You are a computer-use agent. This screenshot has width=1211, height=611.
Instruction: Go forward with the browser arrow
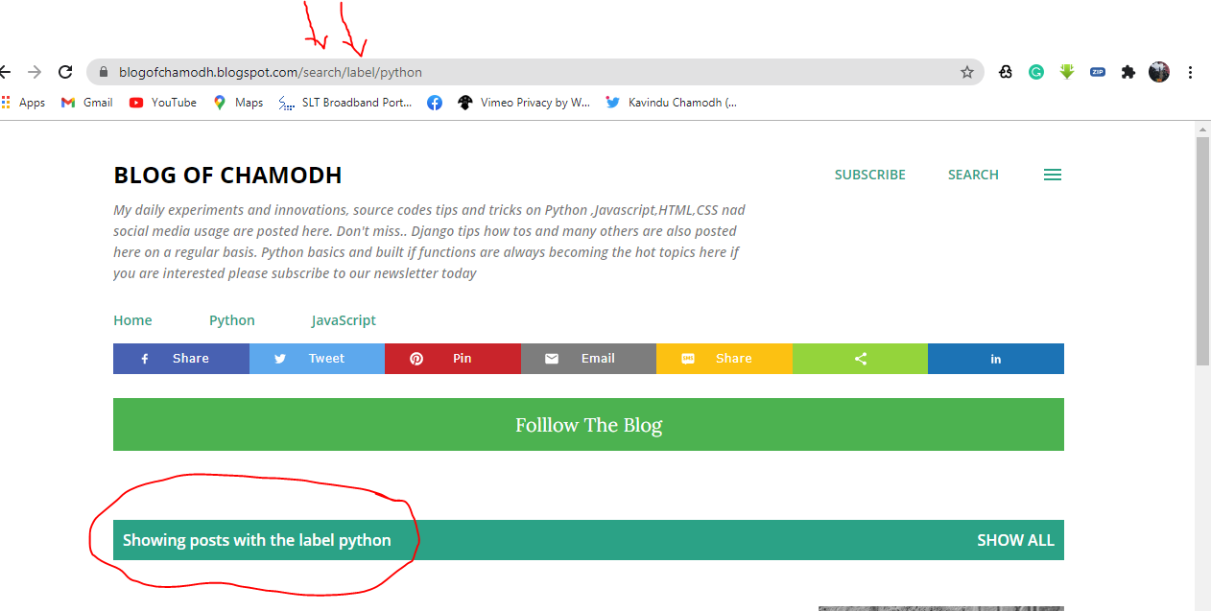coord(35,72)
